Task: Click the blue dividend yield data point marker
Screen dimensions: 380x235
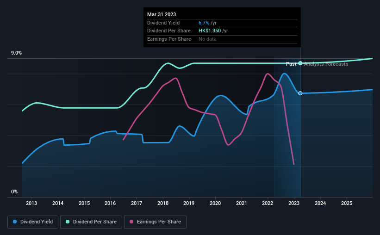Action: coord(300,93)
